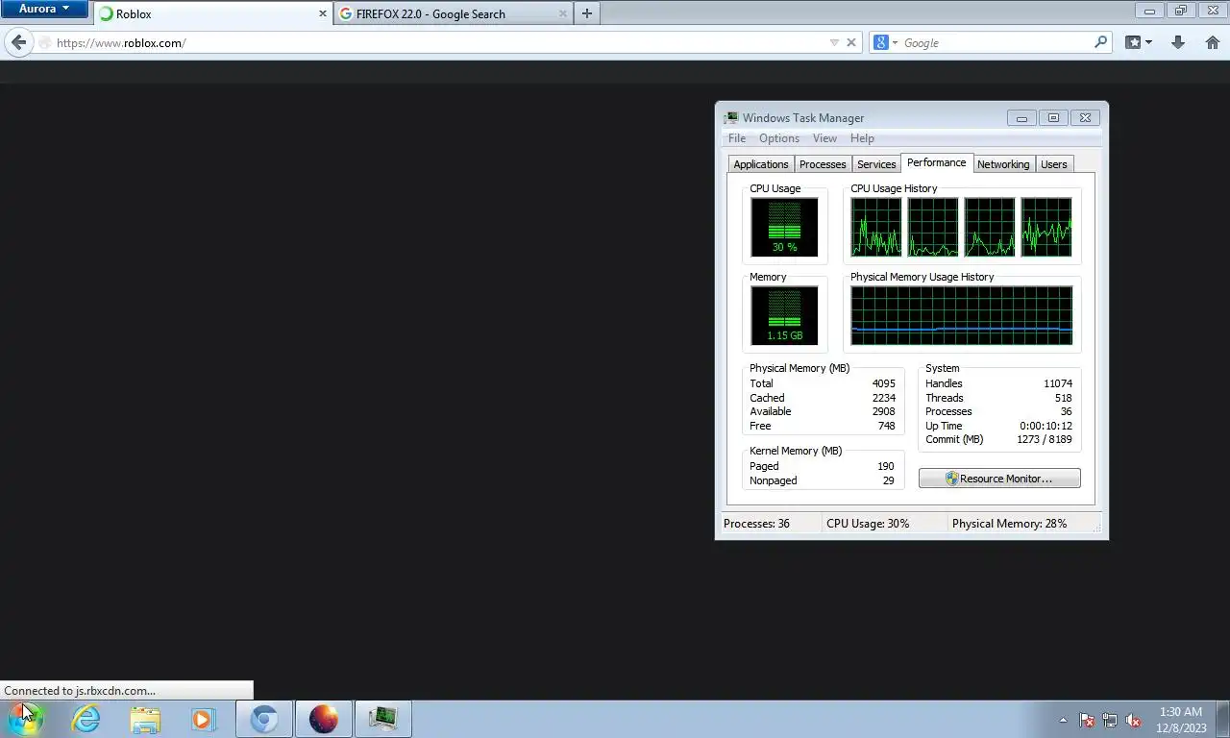The width and height of the screenshot is (1230, 738).
Task: Open a new tab with plus button
Action: 586,13
